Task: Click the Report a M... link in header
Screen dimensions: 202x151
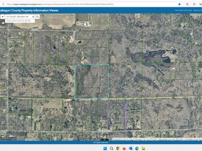Action: tap(198, 10)
